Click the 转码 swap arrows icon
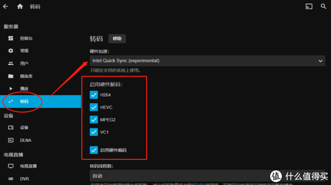 (11, 101)
